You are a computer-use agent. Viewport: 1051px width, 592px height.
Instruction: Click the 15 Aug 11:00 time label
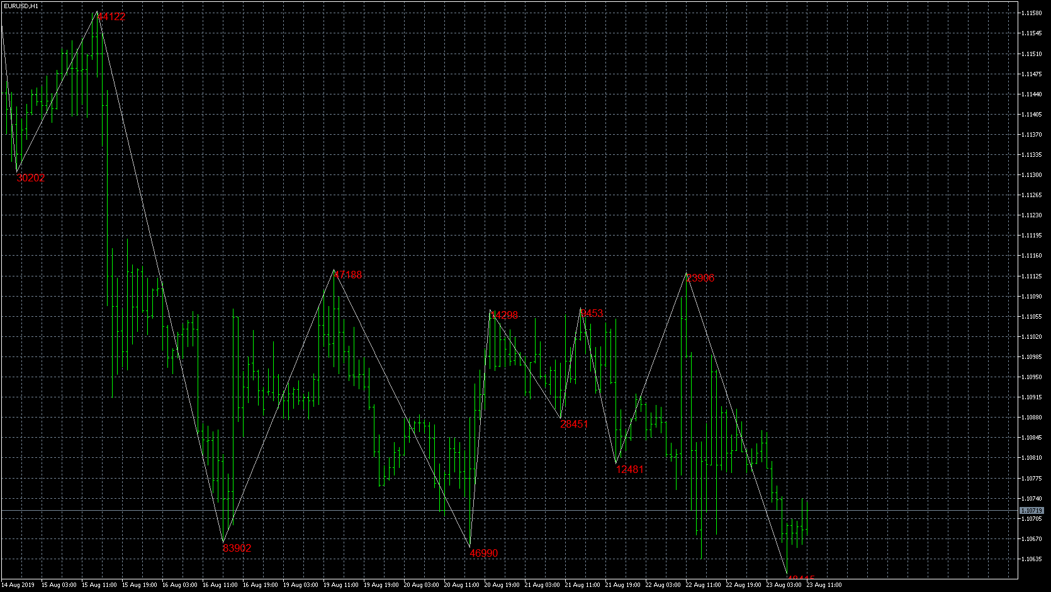[x=99, y=585]
